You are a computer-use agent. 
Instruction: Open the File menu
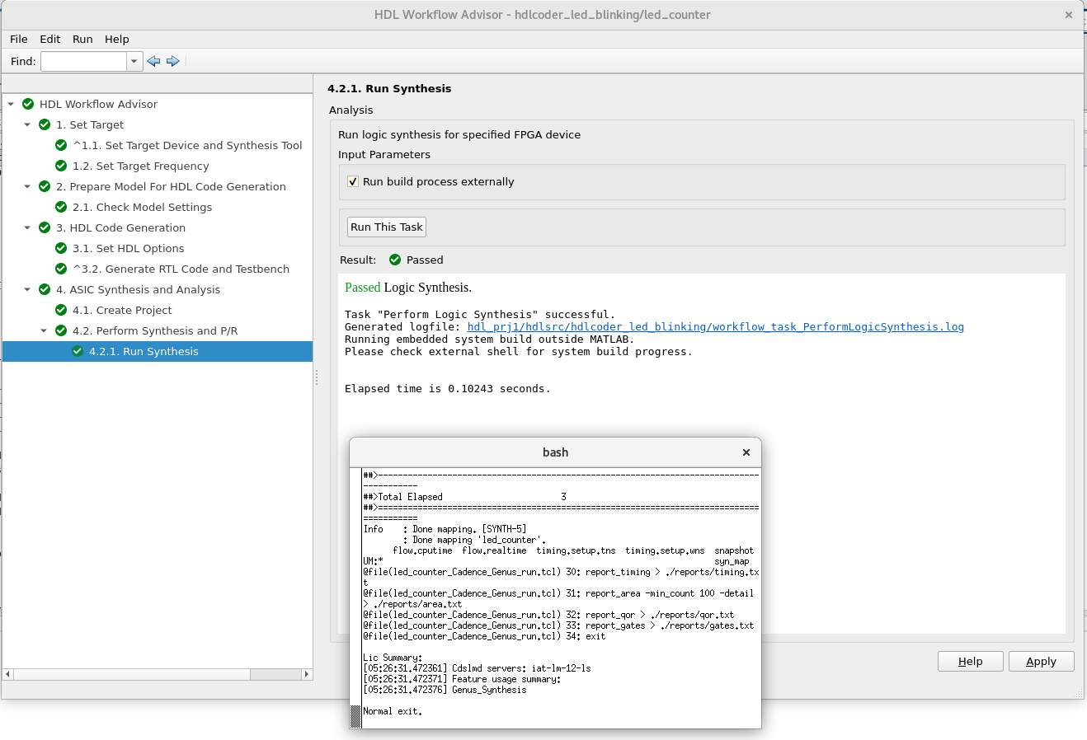pos(18,39)
